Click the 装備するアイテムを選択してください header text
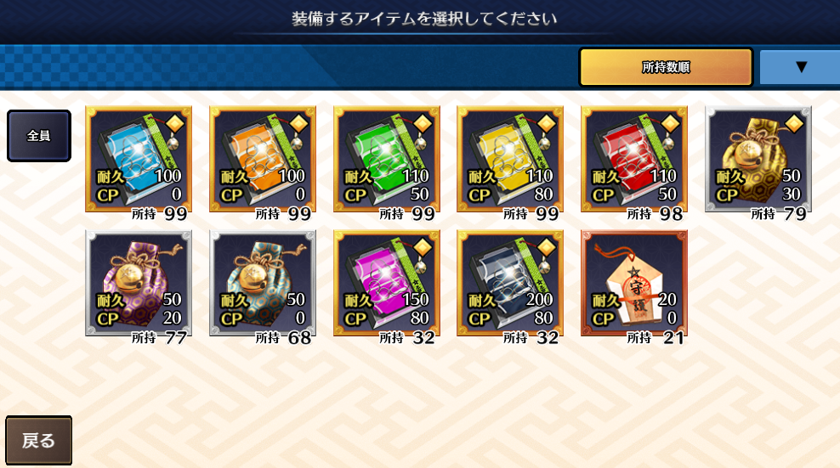The image size is (840, 468). (x=423, y=19)
